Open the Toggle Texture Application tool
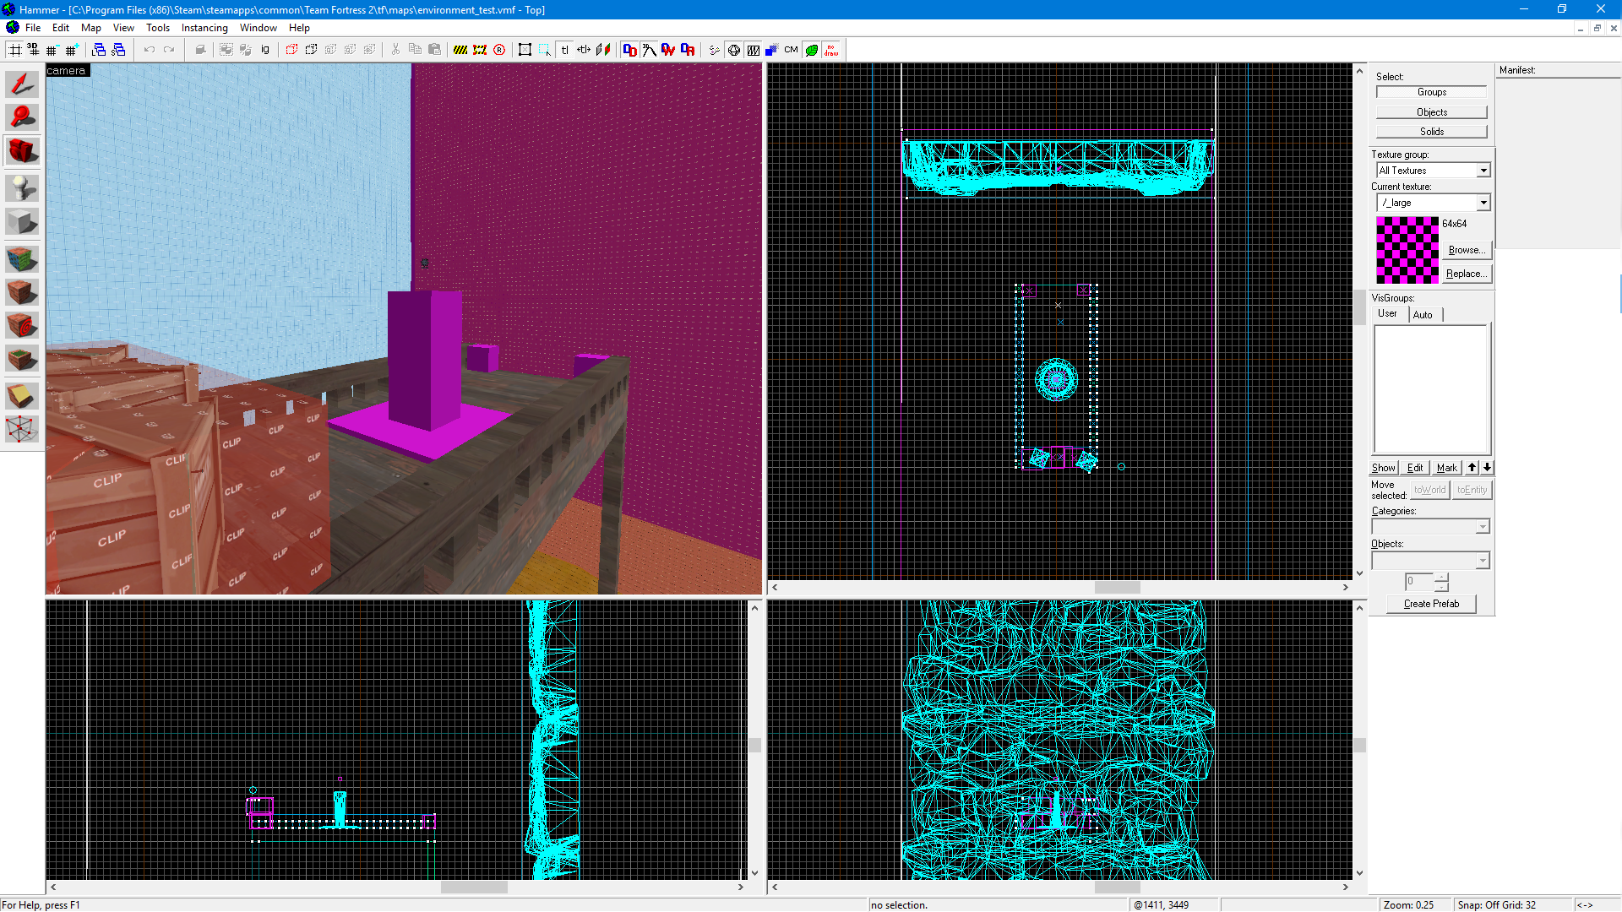This screenshot has width=1622, height=912. pos(22,258)
